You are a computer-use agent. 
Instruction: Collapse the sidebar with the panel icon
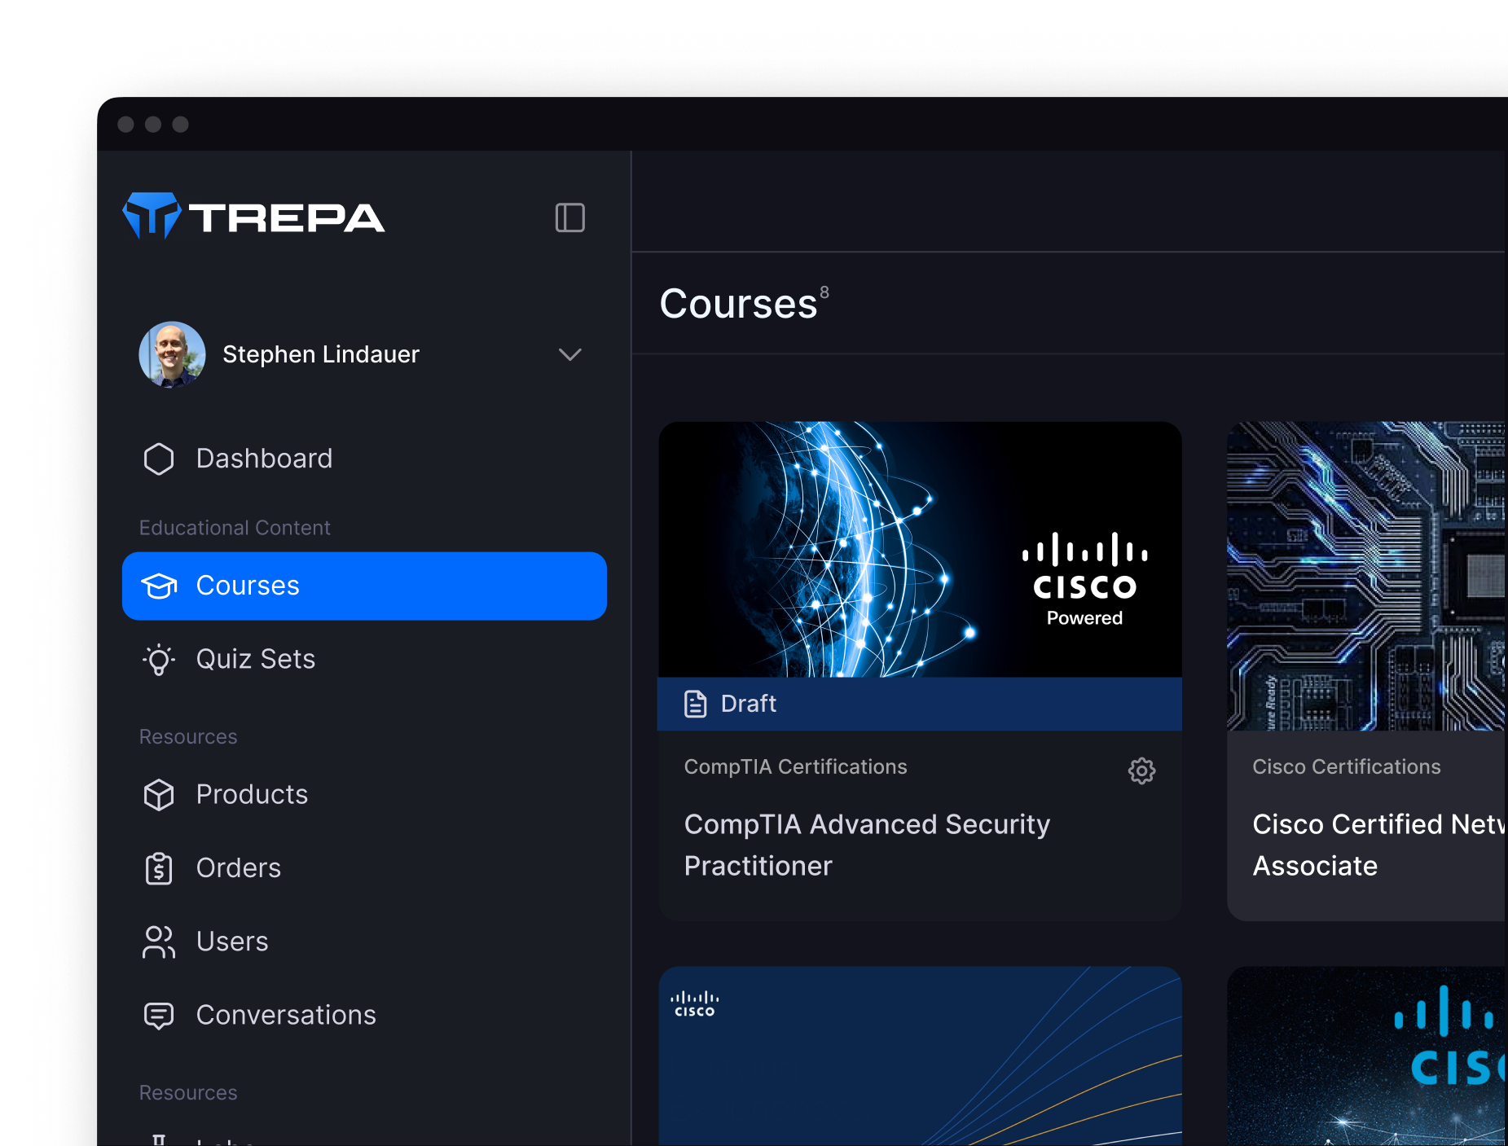pyautogui.click(x=569, y=217)
